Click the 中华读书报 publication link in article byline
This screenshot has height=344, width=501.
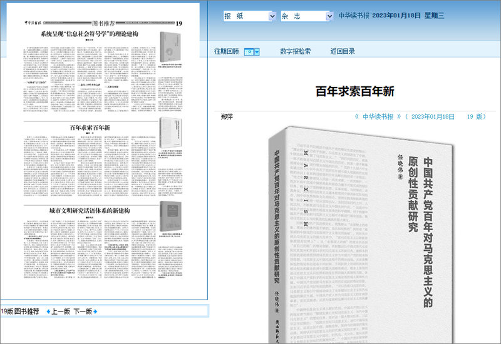point(378,117)
